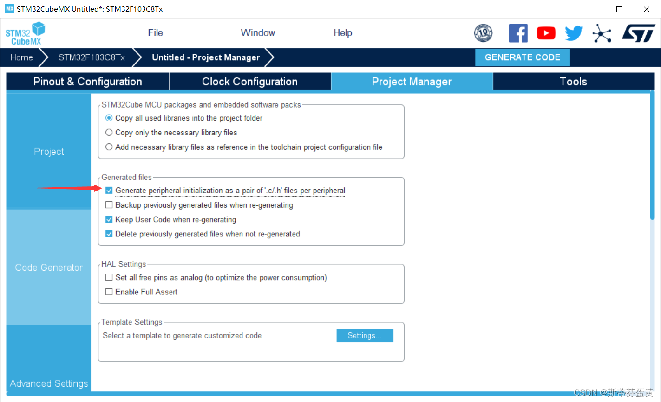Open the Twitter bird icon link
Viewport: 661px width, 402px height.
574,33
